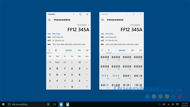Cycle QWORD word size in right calculator
Screen dimensions: 190x107
click(x=122, y=50)
